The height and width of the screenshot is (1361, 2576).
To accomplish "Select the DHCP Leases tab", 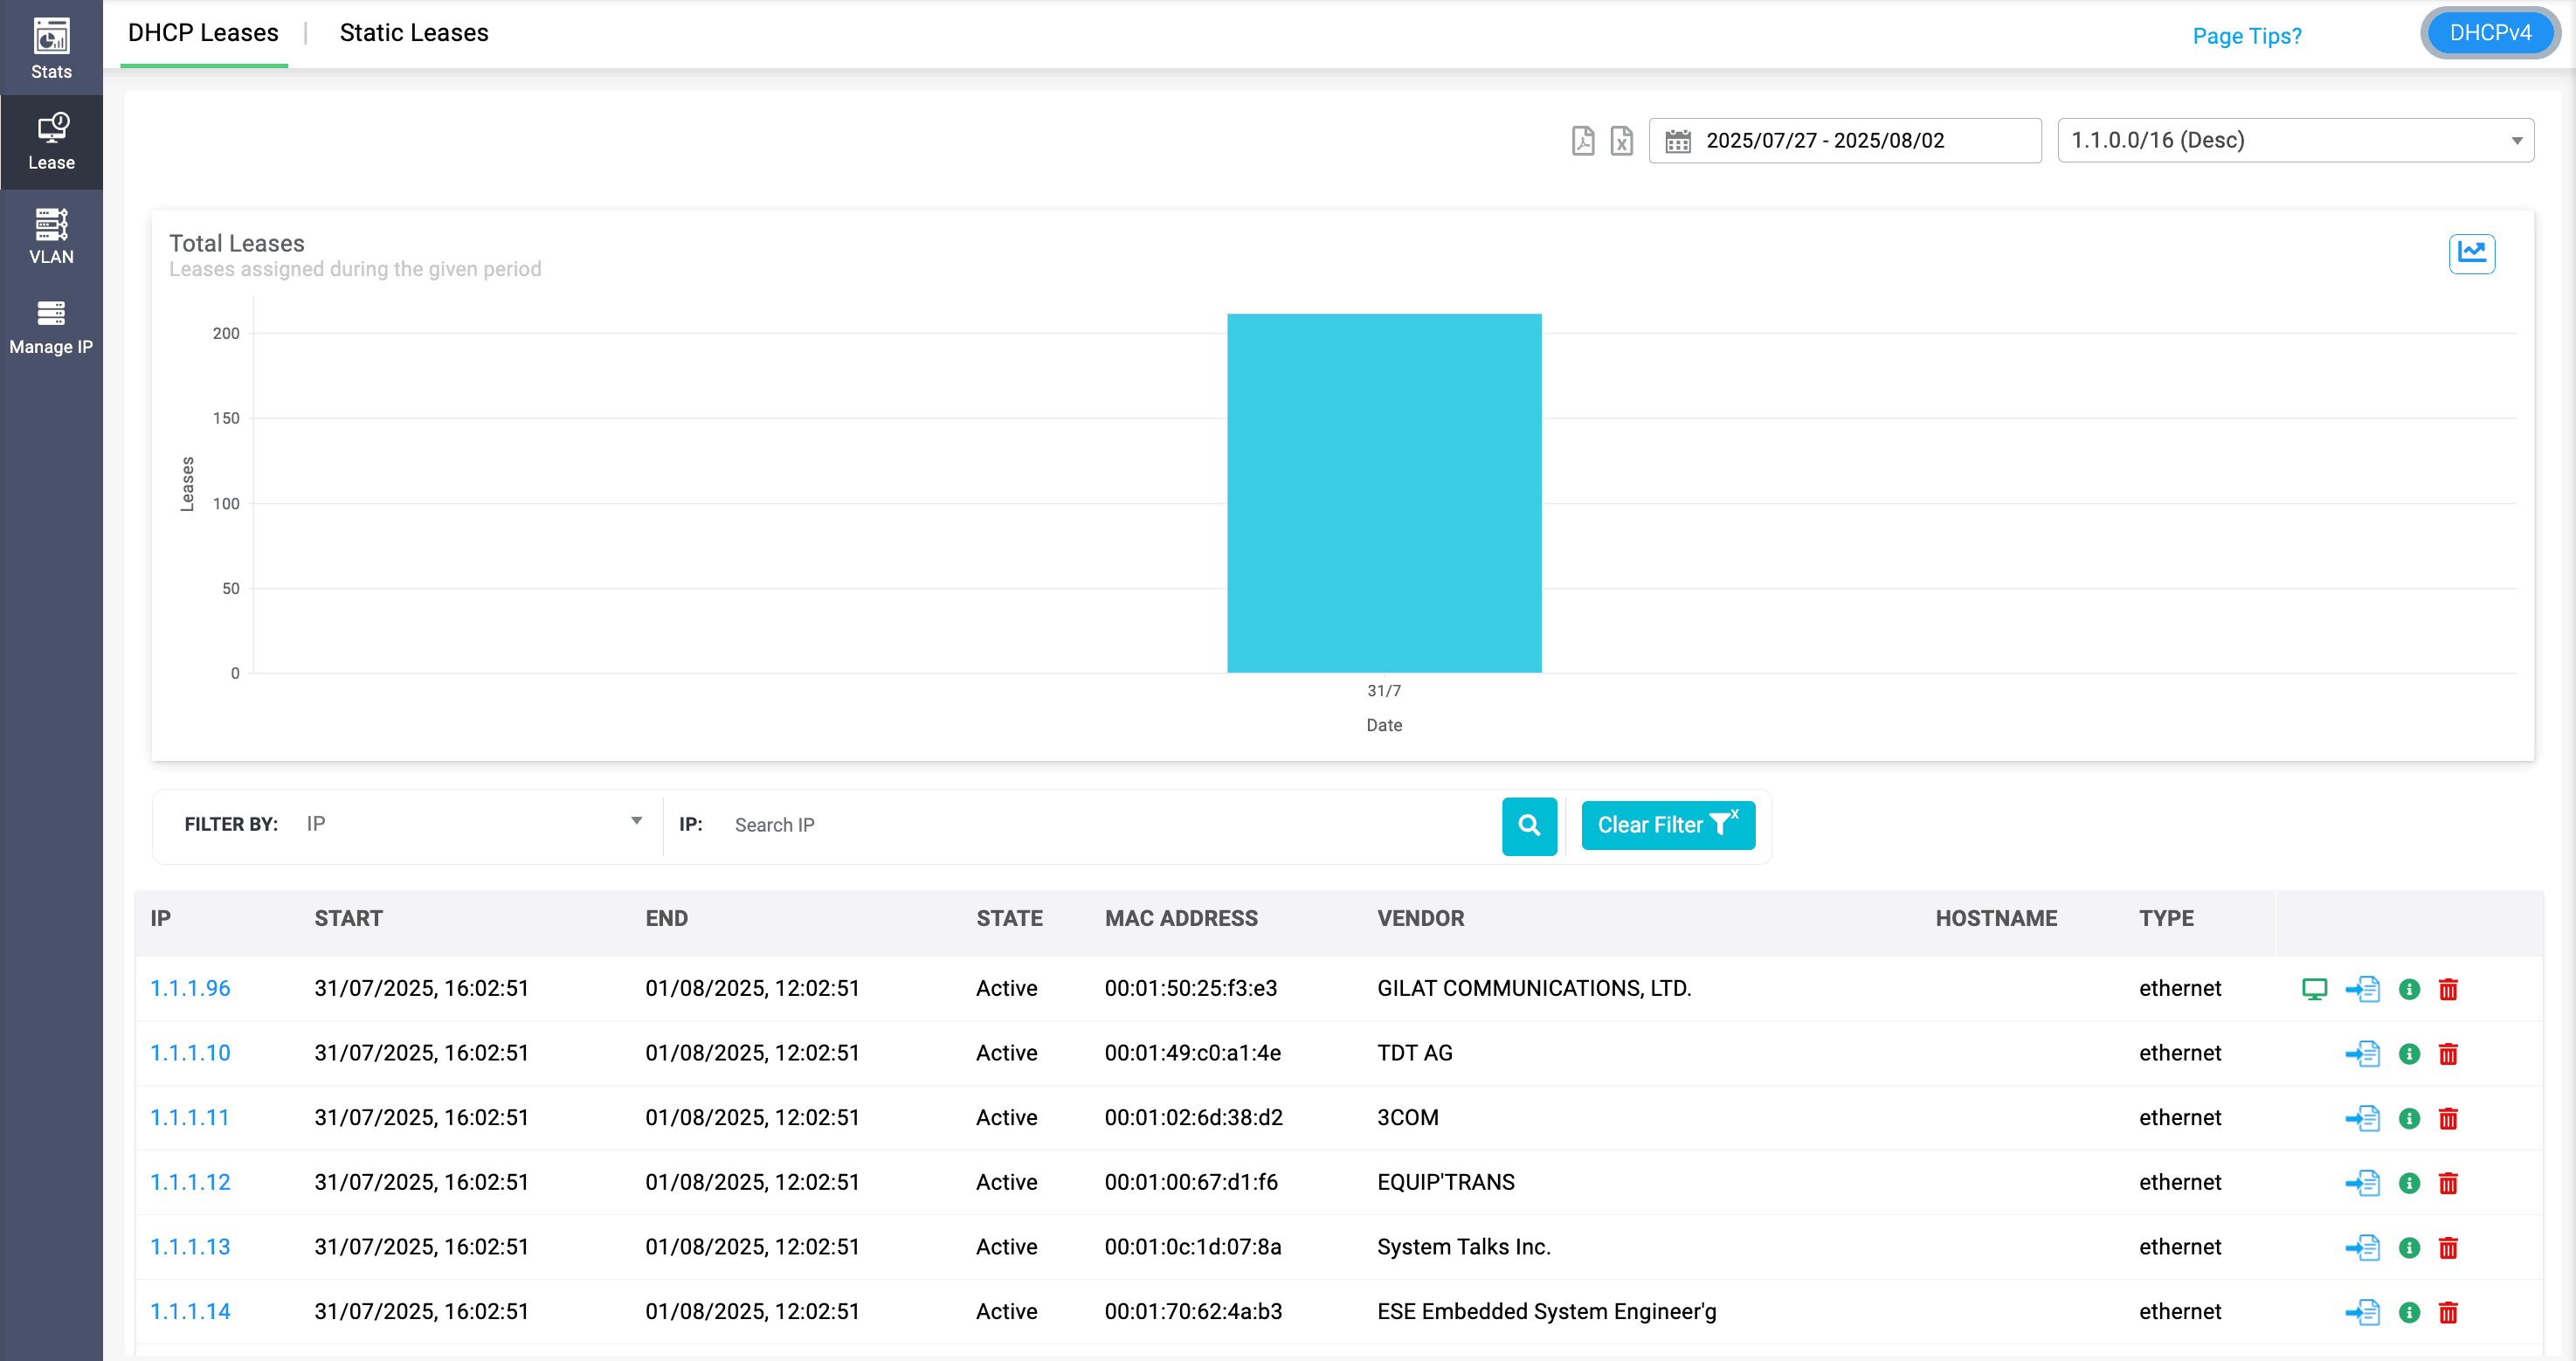I will 203,33.
